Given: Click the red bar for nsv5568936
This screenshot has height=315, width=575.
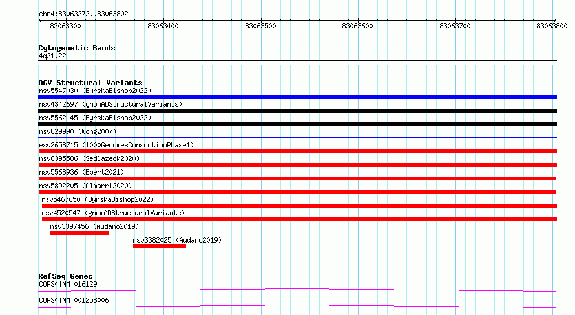Looking at the screenshot, I should [x=297, y=179].
